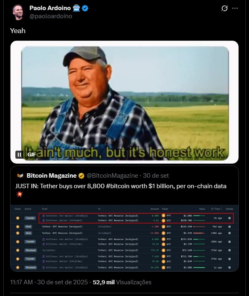Viewport: 249px width, 296px height.
Task: Open the @paoloardoino handle link
Action: pos(51,16)
